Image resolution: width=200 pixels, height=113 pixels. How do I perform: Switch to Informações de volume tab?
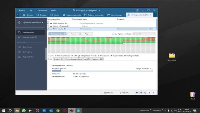pyautogui.click(x=73, y=59)
